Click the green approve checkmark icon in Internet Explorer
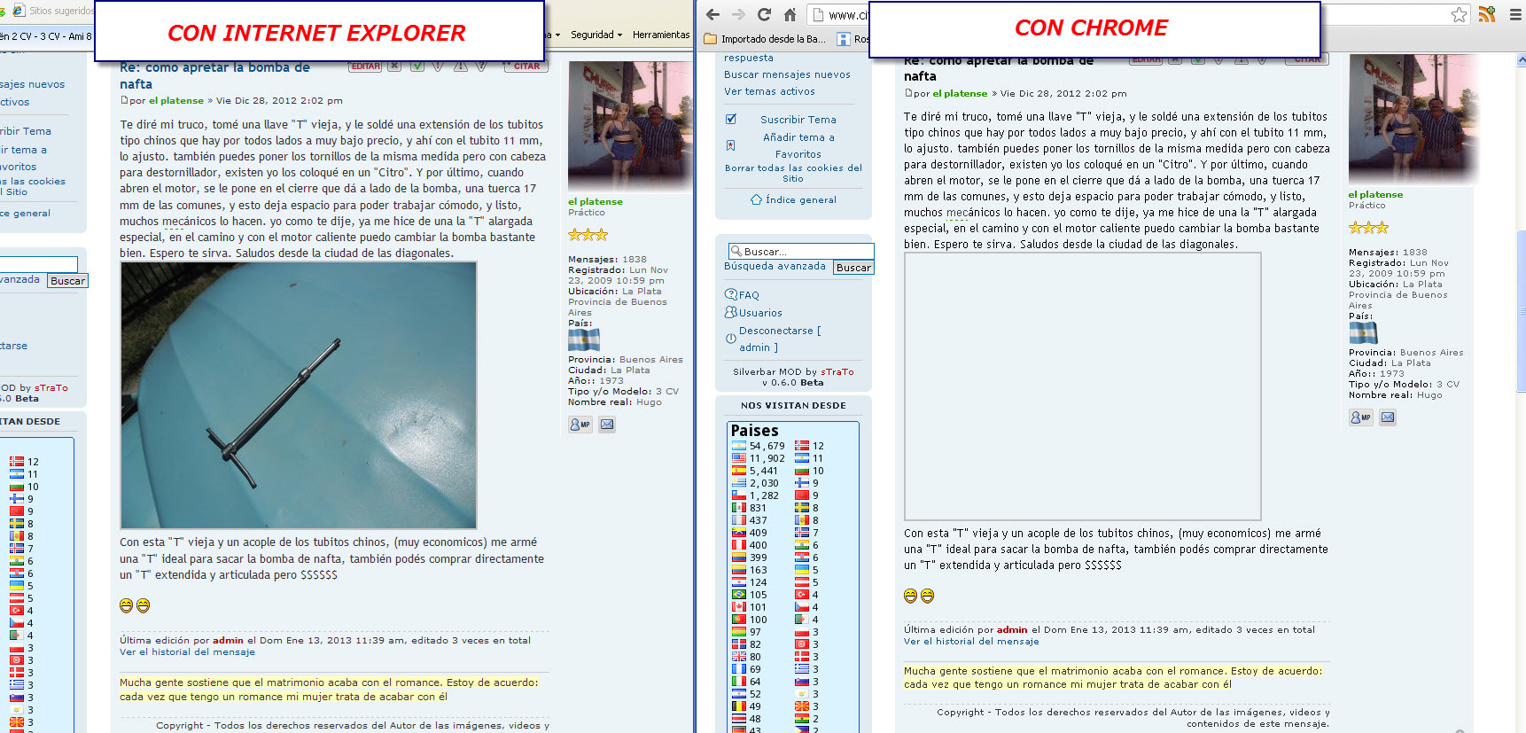The height and width of the screenshot is (733, 1526). coord(417,66)
